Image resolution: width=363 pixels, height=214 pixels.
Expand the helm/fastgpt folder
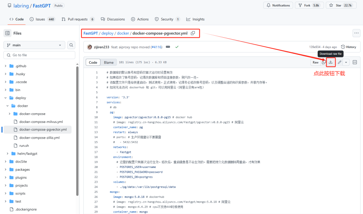tap(8, 154)
